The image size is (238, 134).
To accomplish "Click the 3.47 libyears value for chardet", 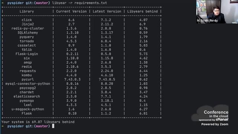I will [144, 92].
